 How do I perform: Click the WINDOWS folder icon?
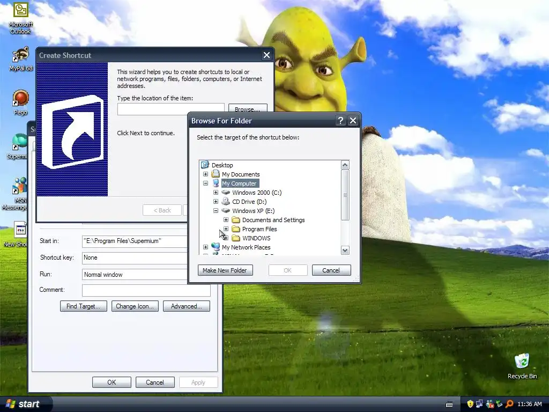click(236, 238)
